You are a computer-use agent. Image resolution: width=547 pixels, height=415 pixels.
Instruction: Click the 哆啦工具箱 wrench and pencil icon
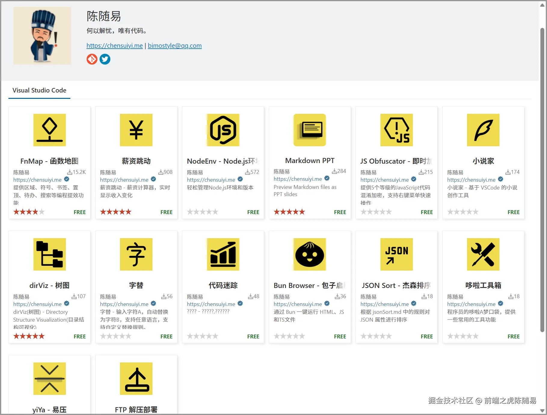[x=483, y=254]
